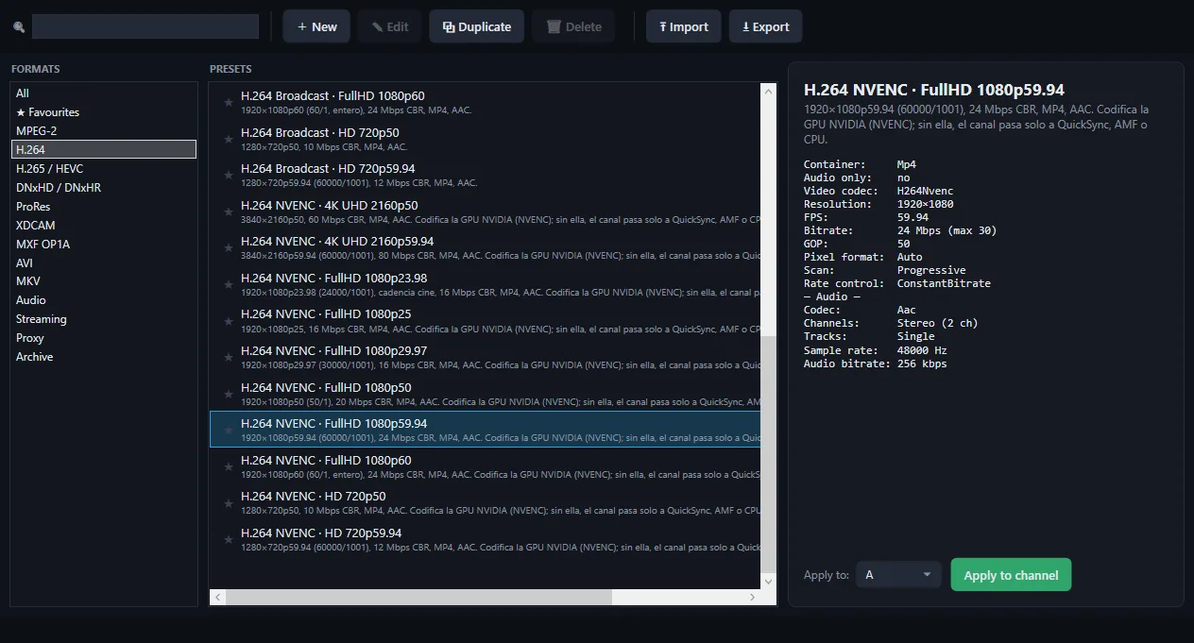Viewport: 1194px width, 643px height.
Task: Star the H.264 Broadcast HD 720p50 preset
Action: [228, 139]
